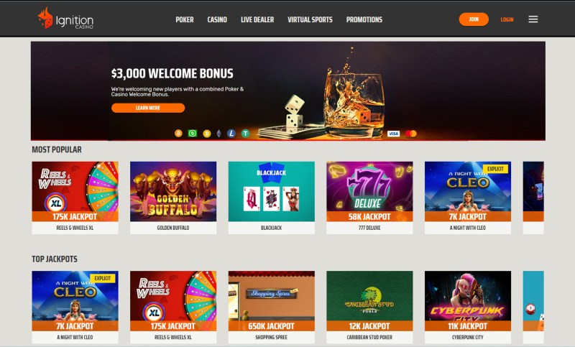Open the Login link
Viewport: 575px width, 347px height.
pos(507,20)
